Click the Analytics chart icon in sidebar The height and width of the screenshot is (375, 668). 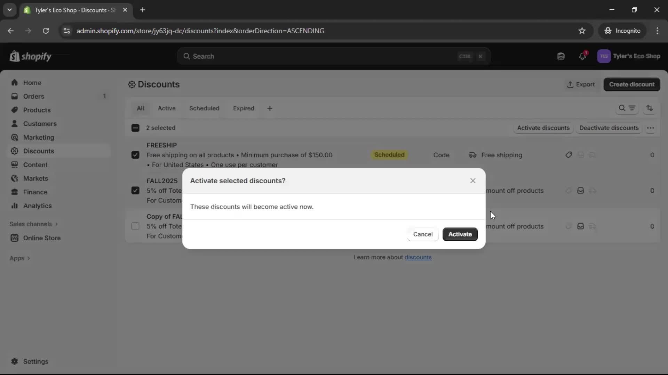(14, 206)
